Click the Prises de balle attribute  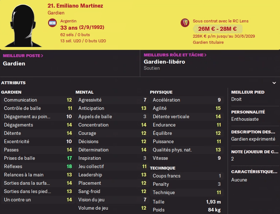38,158
